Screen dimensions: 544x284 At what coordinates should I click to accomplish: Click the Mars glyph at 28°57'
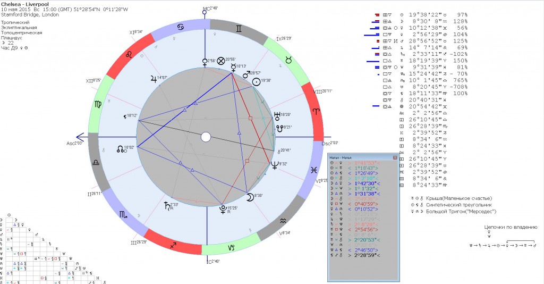pos(246,74)
